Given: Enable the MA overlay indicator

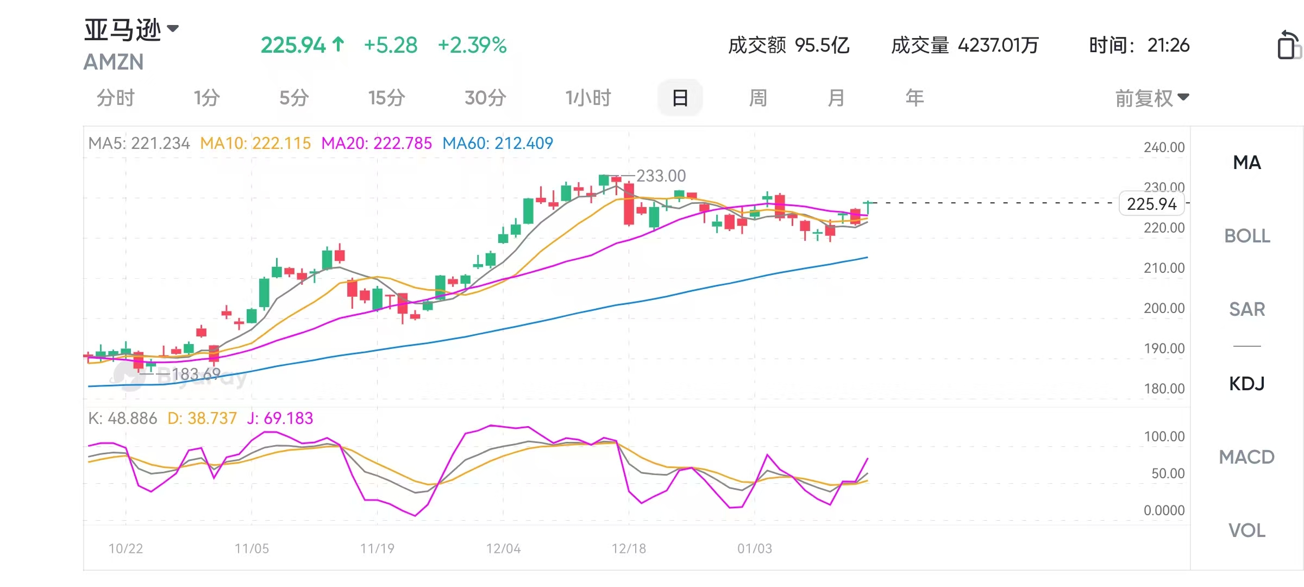Looking at the screenshot, I should pyautogui.click(x=1247, y=163).
